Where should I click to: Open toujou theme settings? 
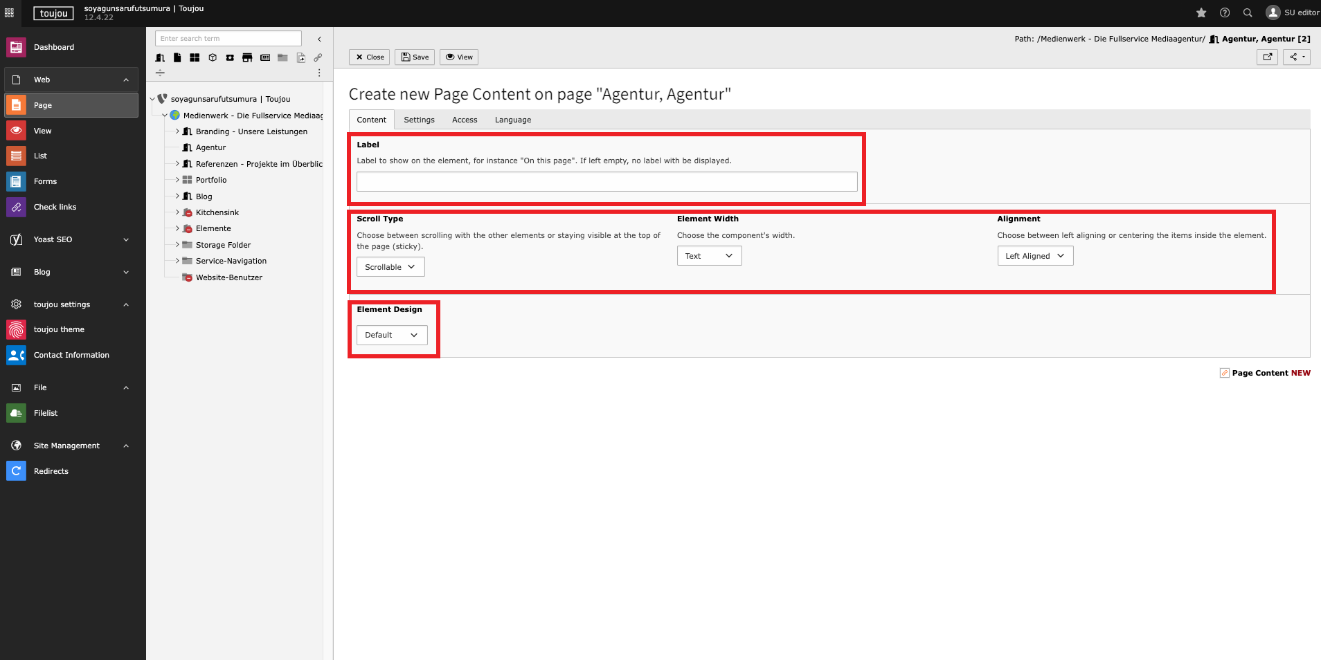click(59, 329)
